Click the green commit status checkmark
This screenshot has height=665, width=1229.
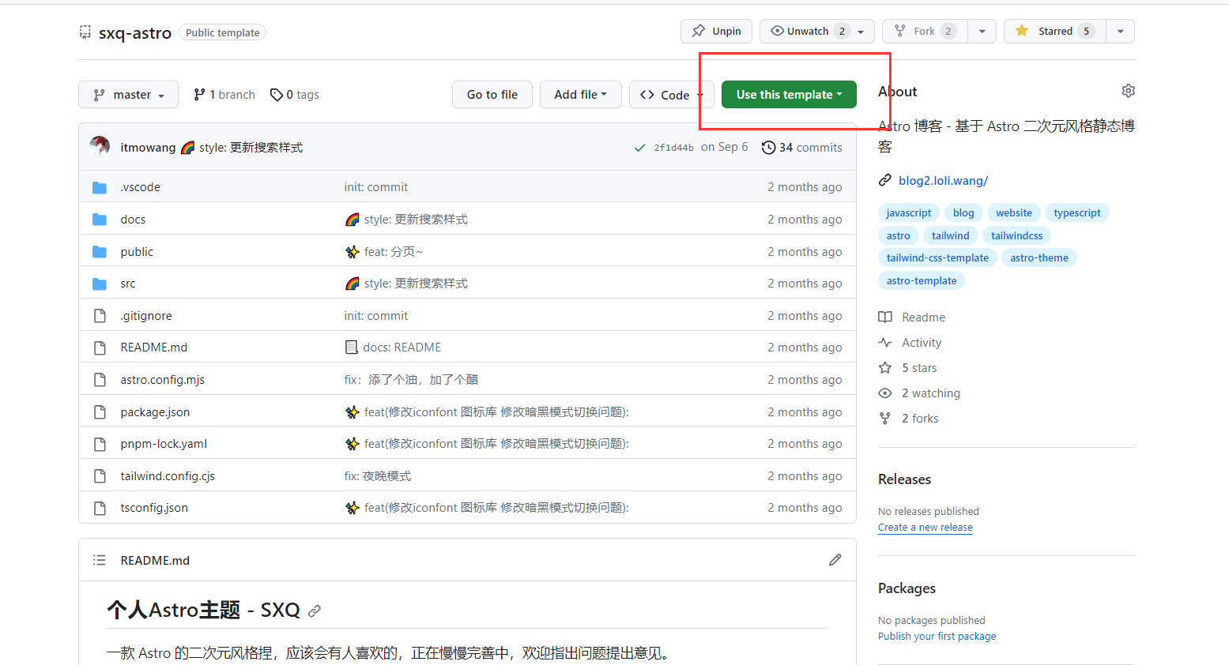pos(639,148)
